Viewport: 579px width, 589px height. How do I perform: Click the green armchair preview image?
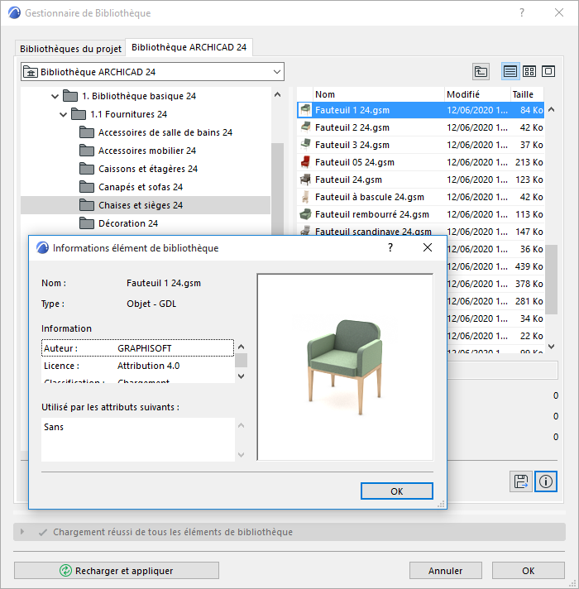tap(345, 367)
